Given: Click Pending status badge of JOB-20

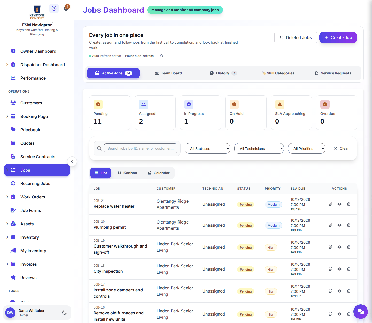Looking at the screenshot, I should pos(246,225).
